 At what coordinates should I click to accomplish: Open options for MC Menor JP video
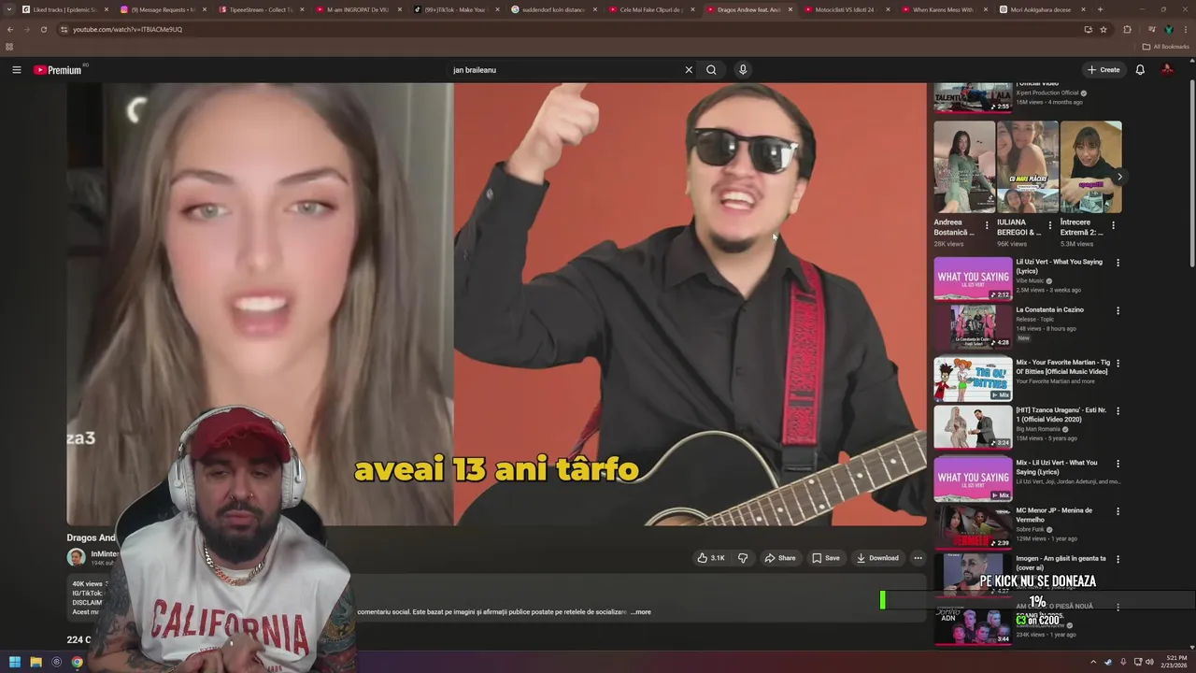(1118, 511)
